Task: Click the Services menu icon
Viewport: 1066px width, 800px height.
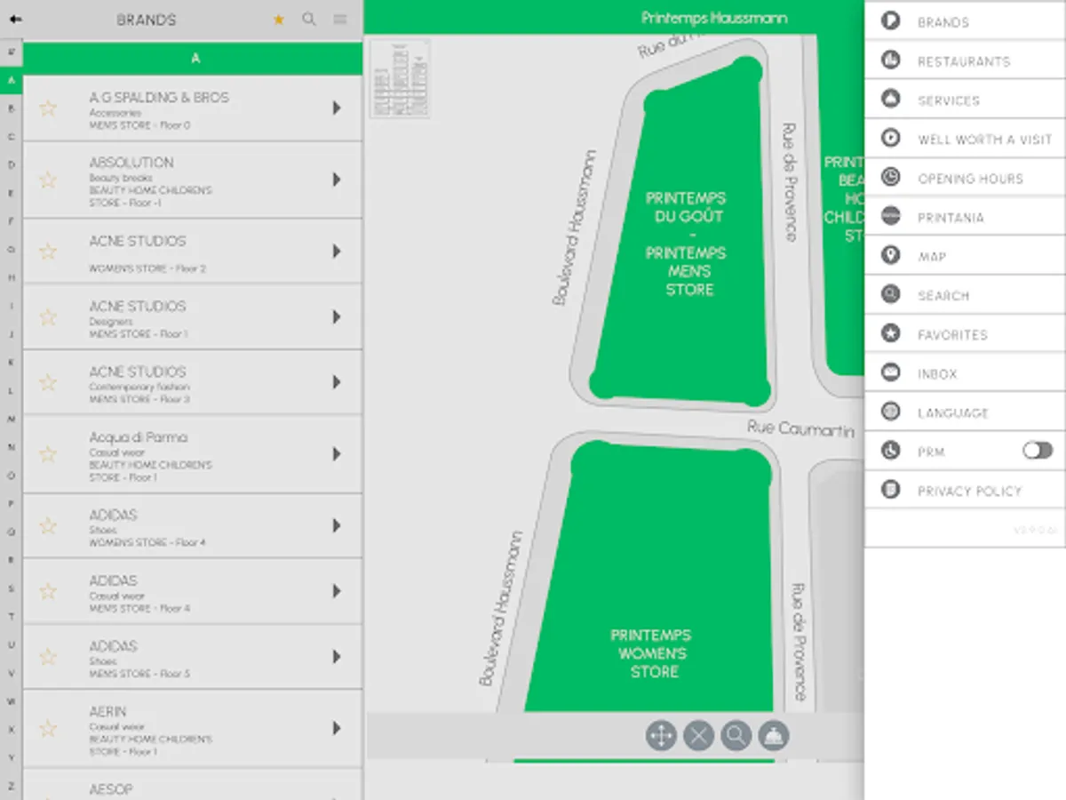Action: [x=890, y=100]
